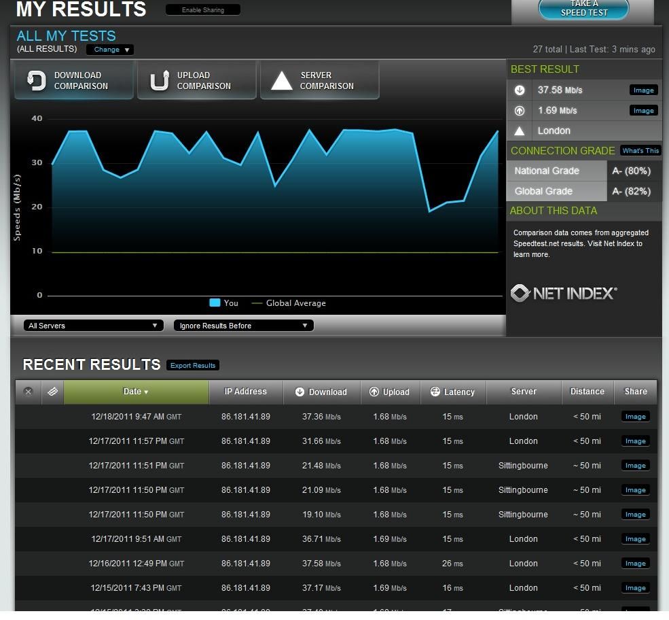The width and height of the screenshot is (669, 620).
Task: Click the Net Index logo
Action: pyautogui.click(x=562, y=292)
